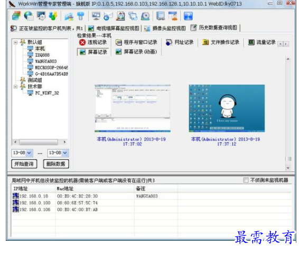299x254 pixels.
Task: Open the 网址记录 tab
Action: (x=180, y=42)
